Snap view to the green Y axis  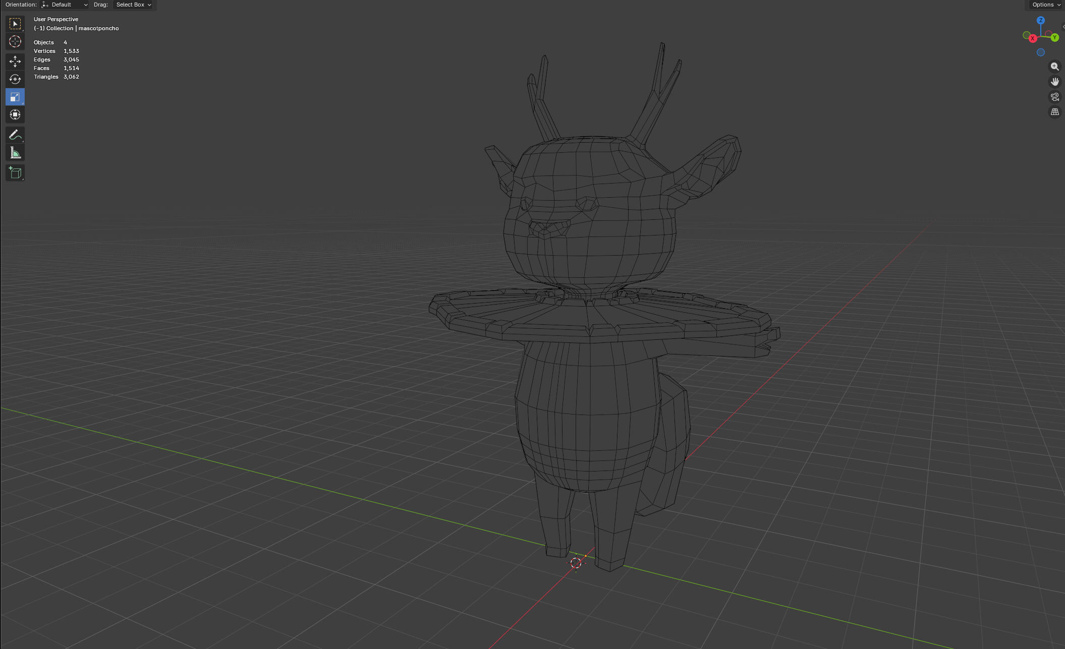point(1054,37)
